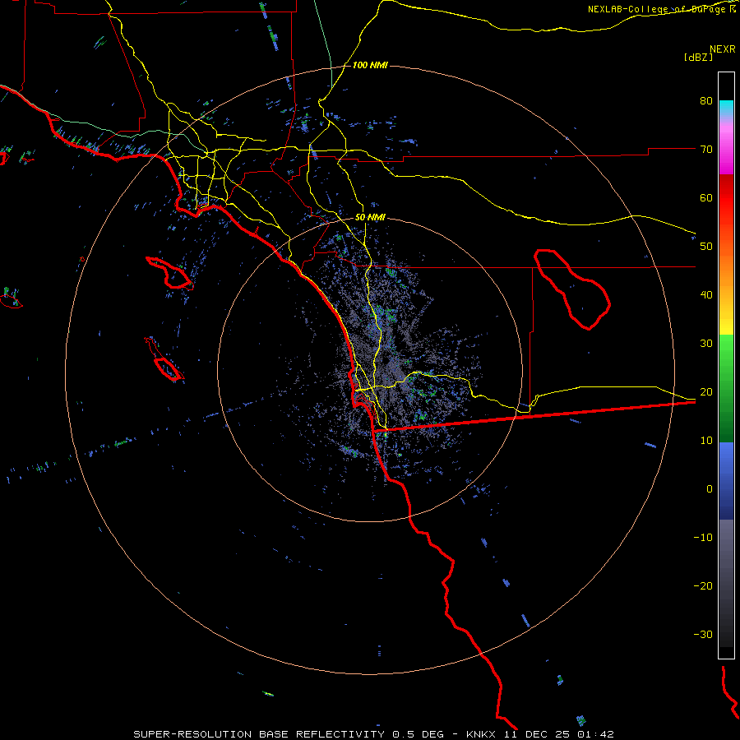Click the 30 value on the dBZ scale
The image size is (740, 740).
click(x=706, y=343)
